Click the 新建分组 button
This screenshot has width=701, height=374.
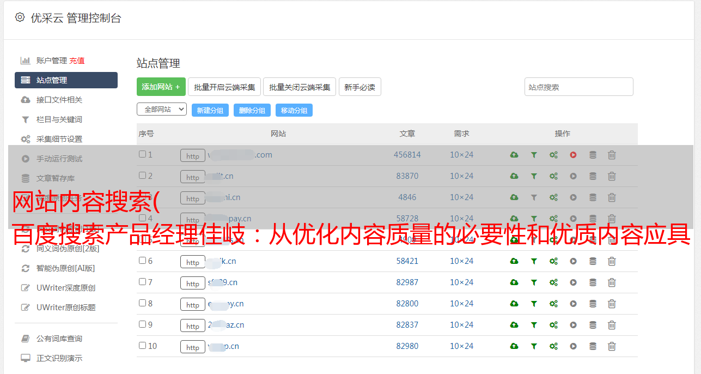(210, 110)
